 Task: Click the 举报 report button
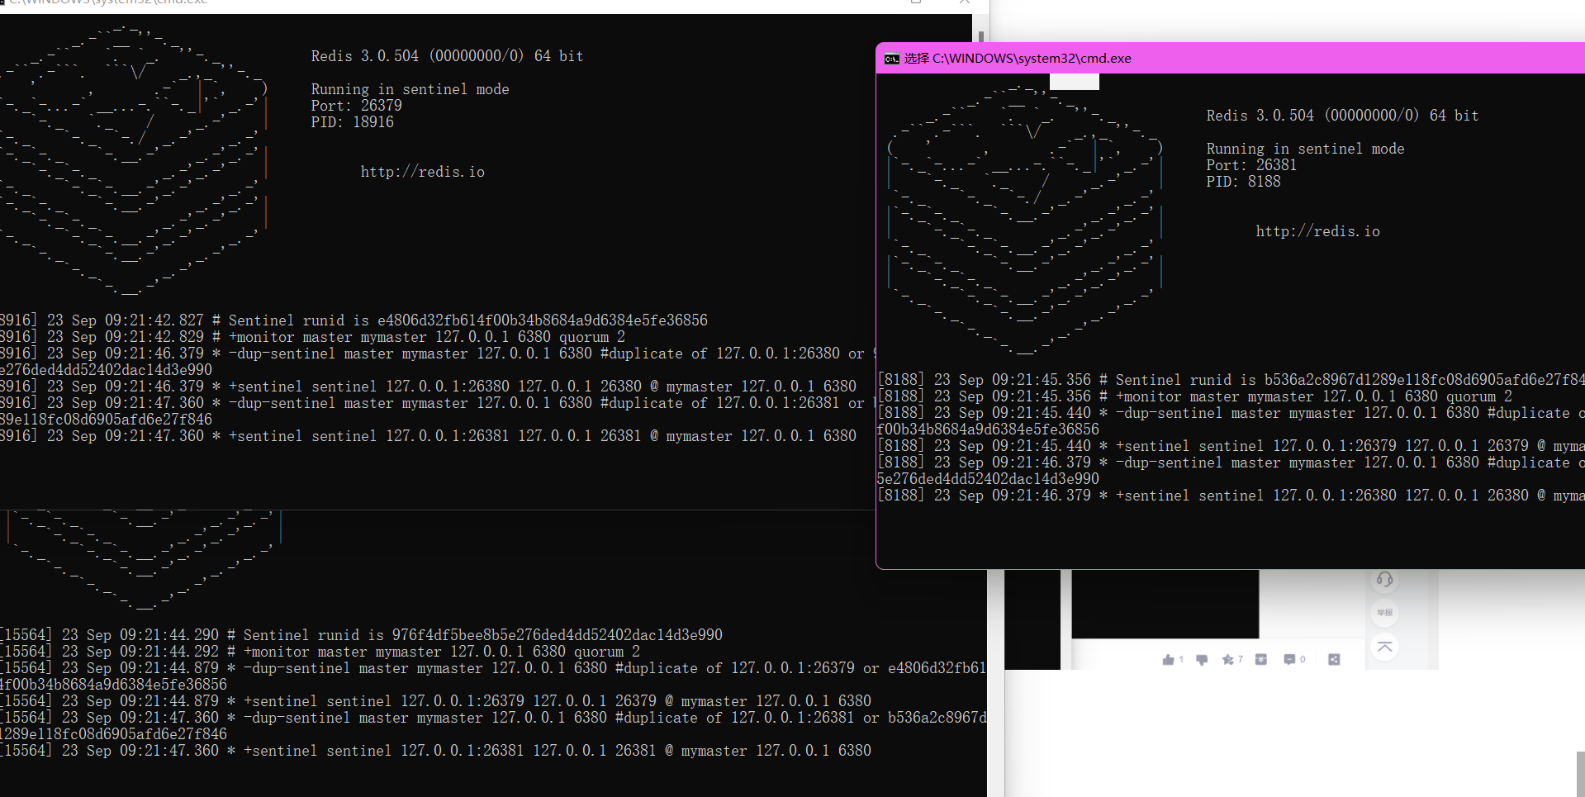tap(1385, 612)
